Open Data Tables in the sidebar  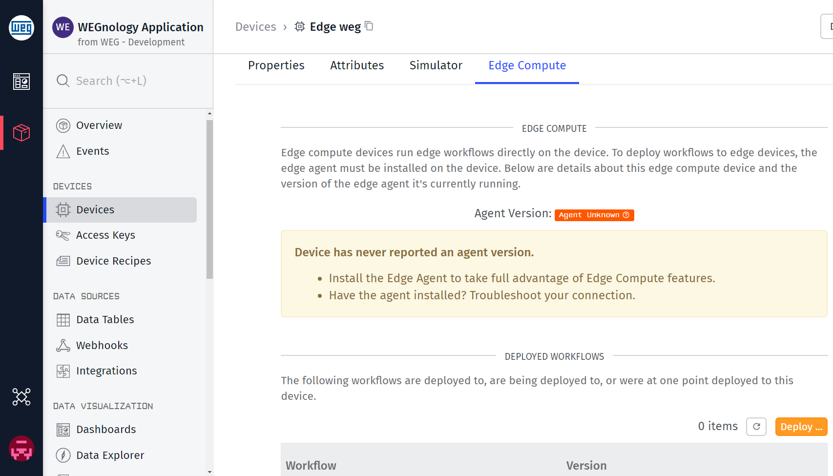(x=120, y=320)
